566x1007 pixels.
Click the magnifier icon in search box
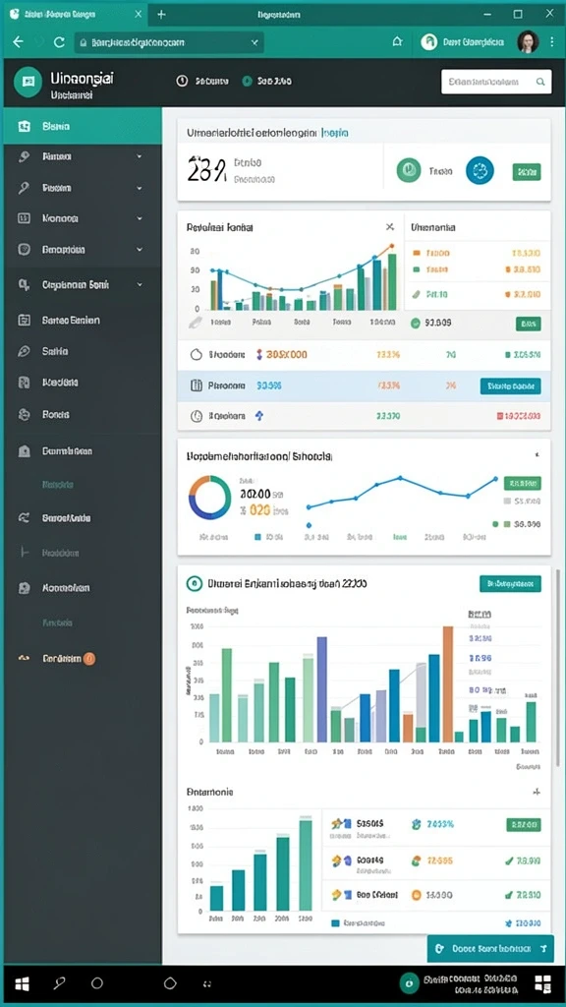pos(540,82)
